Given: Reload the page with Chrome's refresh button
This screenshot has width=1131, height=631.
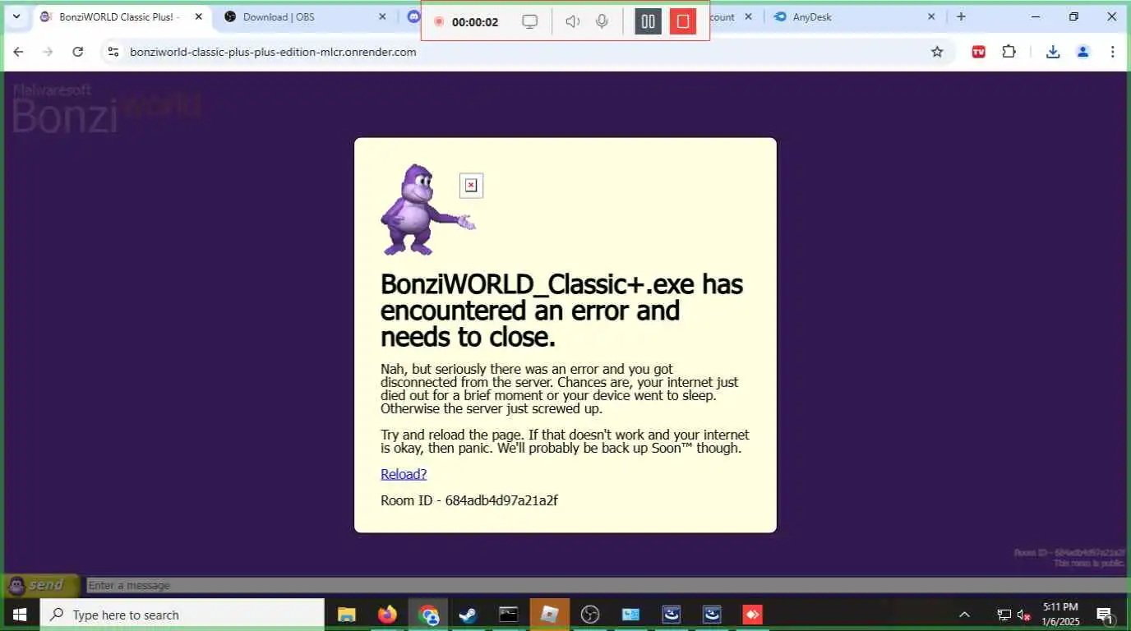Looking at the screenshot, I should 77,52.
